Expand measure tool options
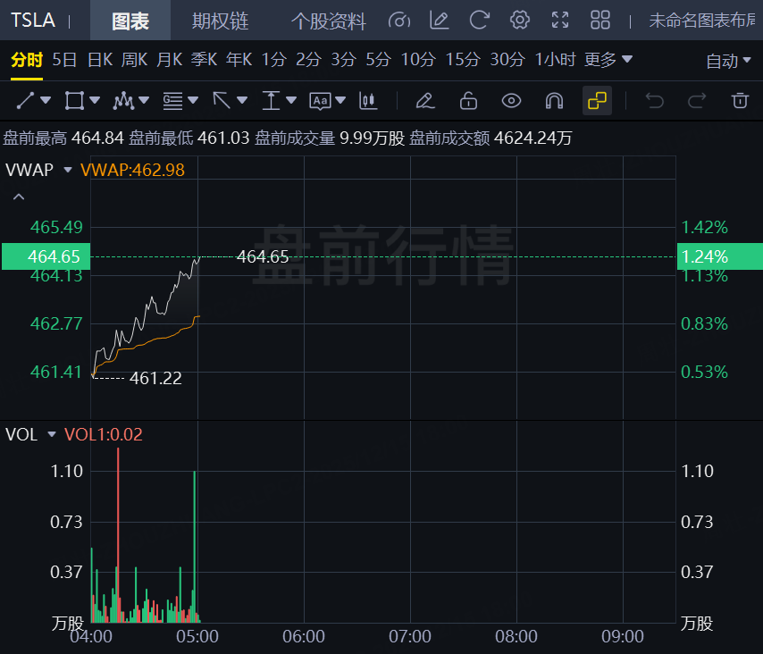The height and width of the screenshot is (654, 763). pos(291,101)
